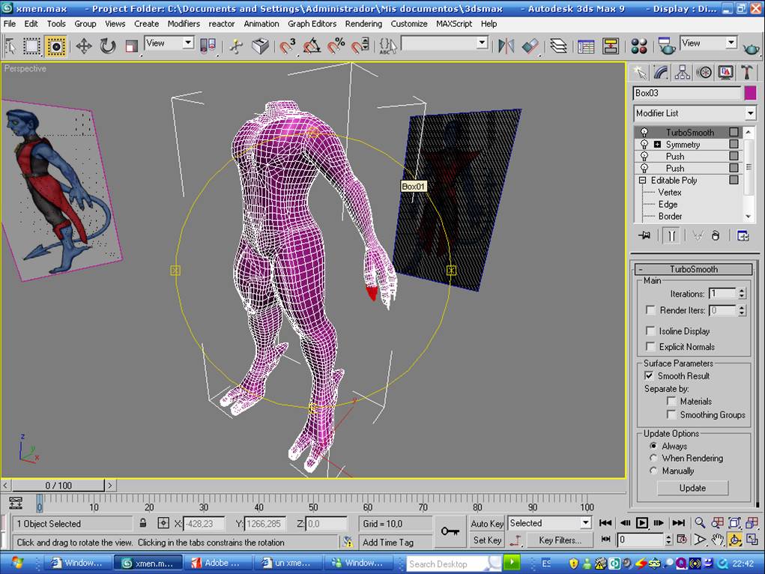The width and height of the screenshot is (765, 574).
Task: Click the Update button
Action: click(x=692, y=488)
